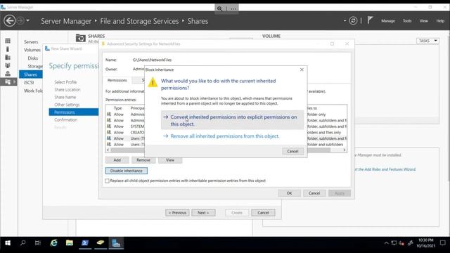Click the Remove permission entry button

143,160
